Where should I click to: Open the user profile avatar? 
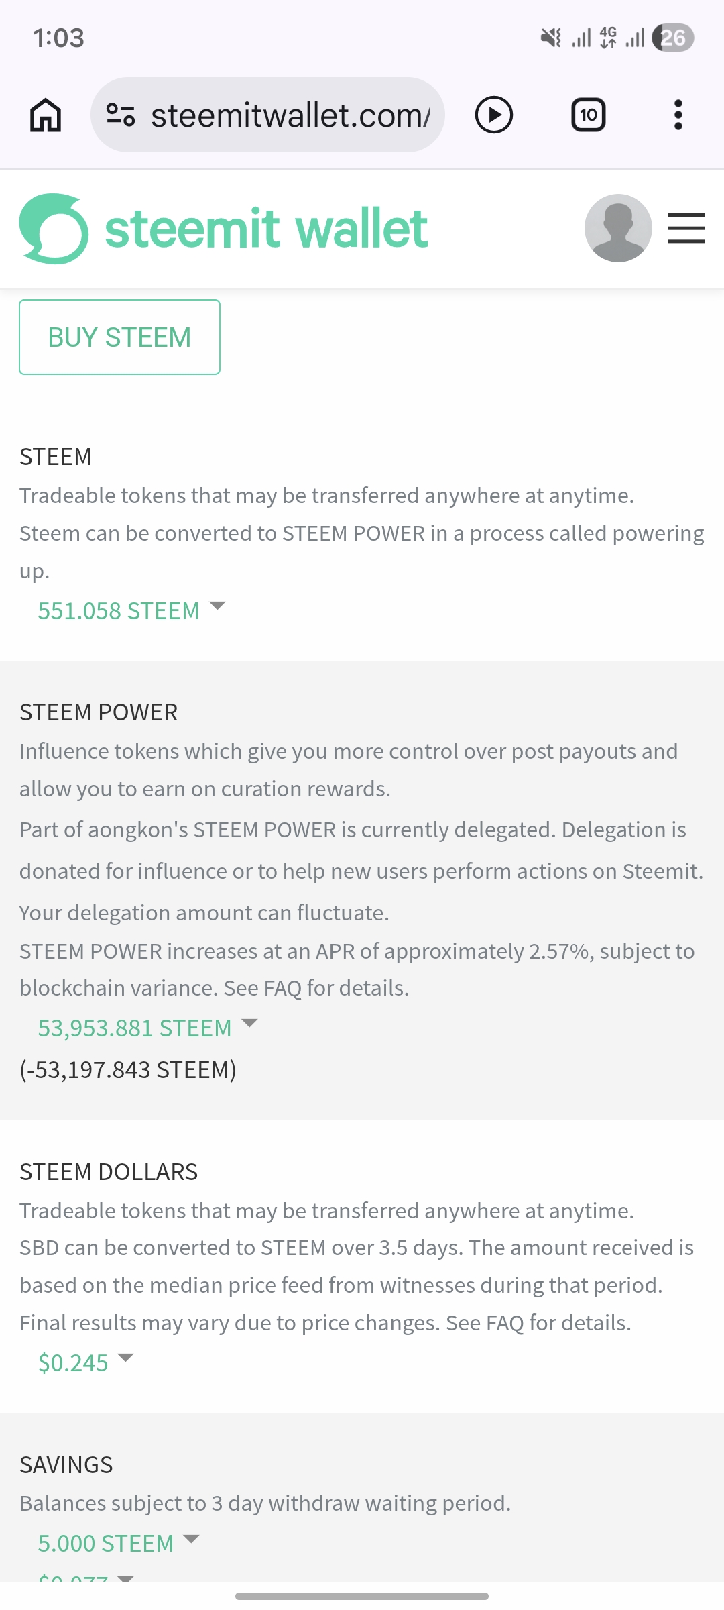(x=618, y=228)
